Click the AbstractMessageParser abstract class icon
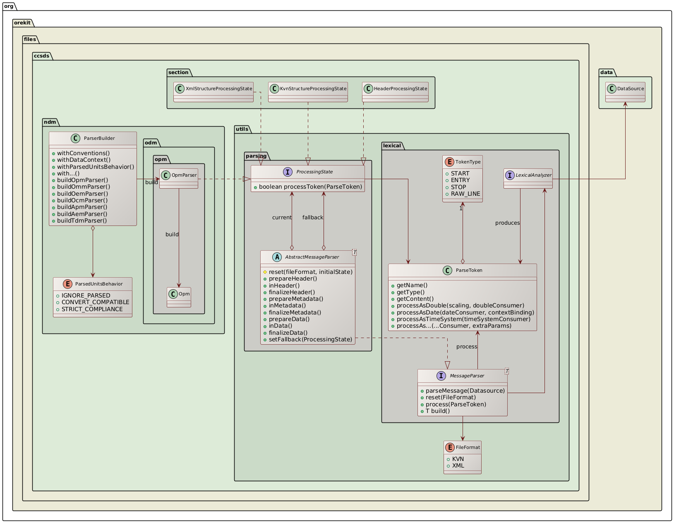Screen dimensions: 674x523 277,257
